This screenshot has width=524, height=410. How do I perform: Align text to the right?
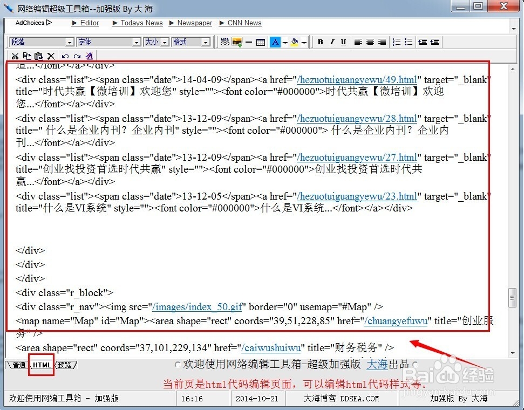click(382, 42)
